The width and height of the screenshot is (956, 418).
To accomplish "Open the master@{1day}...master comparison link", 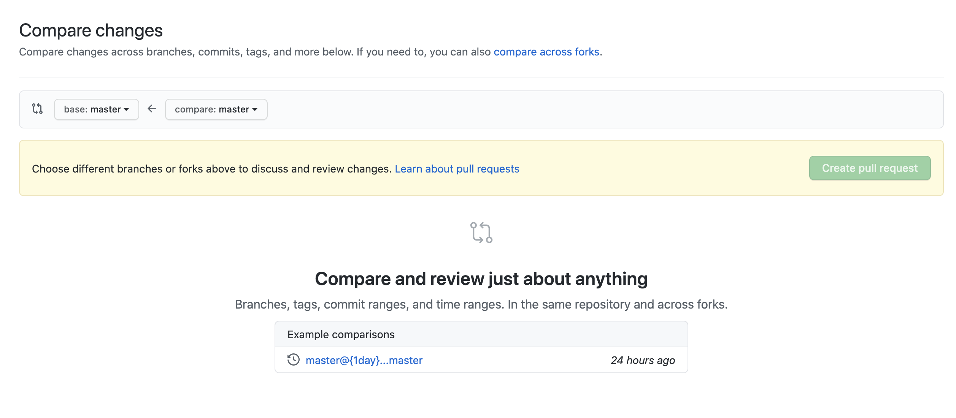I will coord(364,360).
